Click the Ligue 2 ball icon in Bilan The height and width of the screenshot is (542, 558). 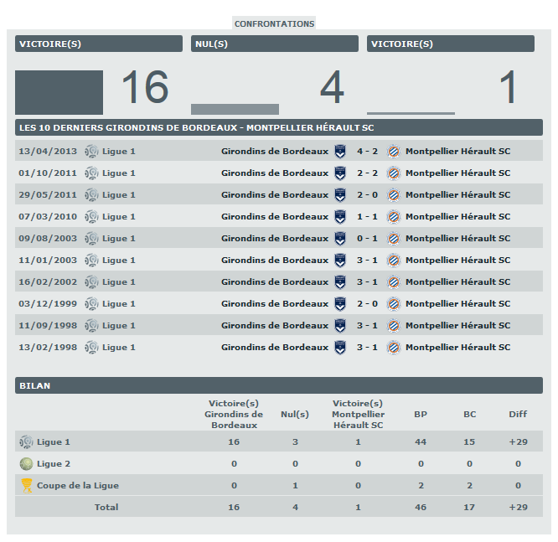pyautogui.click(x=26, y=464)
